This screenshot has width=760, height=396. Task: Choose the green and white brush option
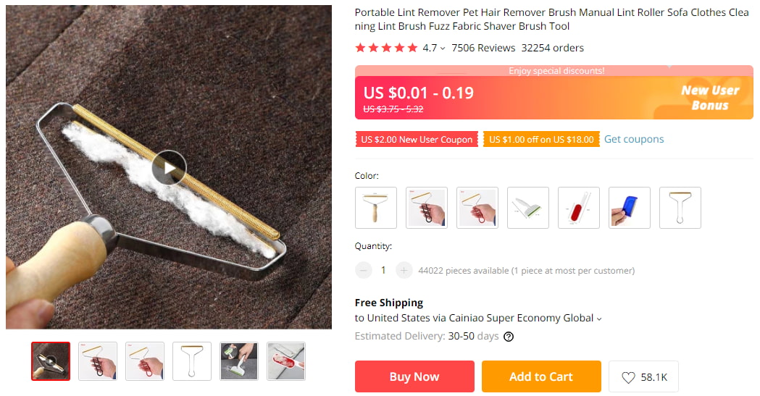click(x=528, y=208)
